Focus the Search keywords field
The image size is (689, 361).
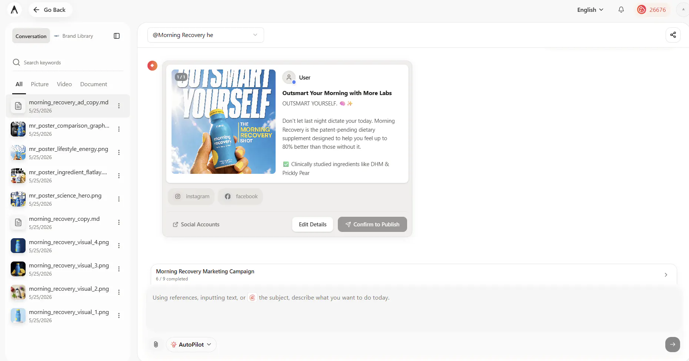(68, 63)
